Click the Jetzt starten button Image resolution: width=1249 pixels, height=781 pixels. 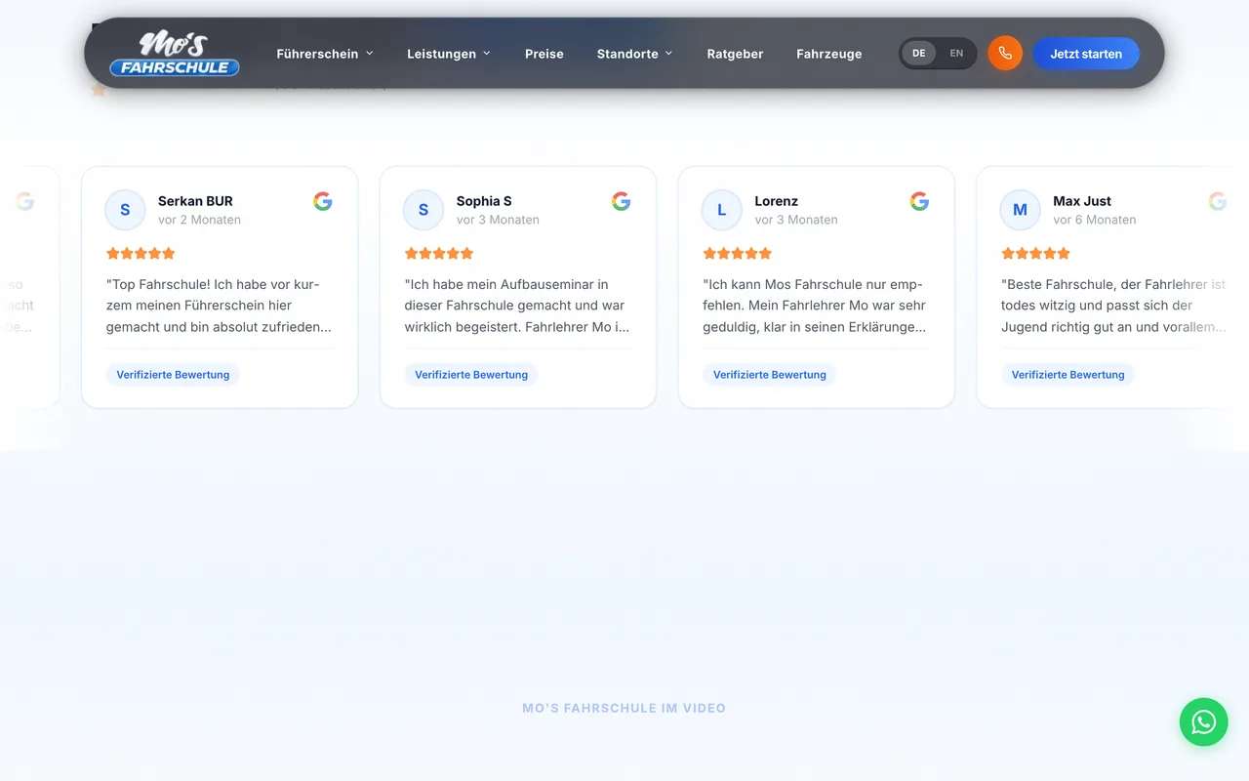pyautogui.click(x=1086, y=54)
